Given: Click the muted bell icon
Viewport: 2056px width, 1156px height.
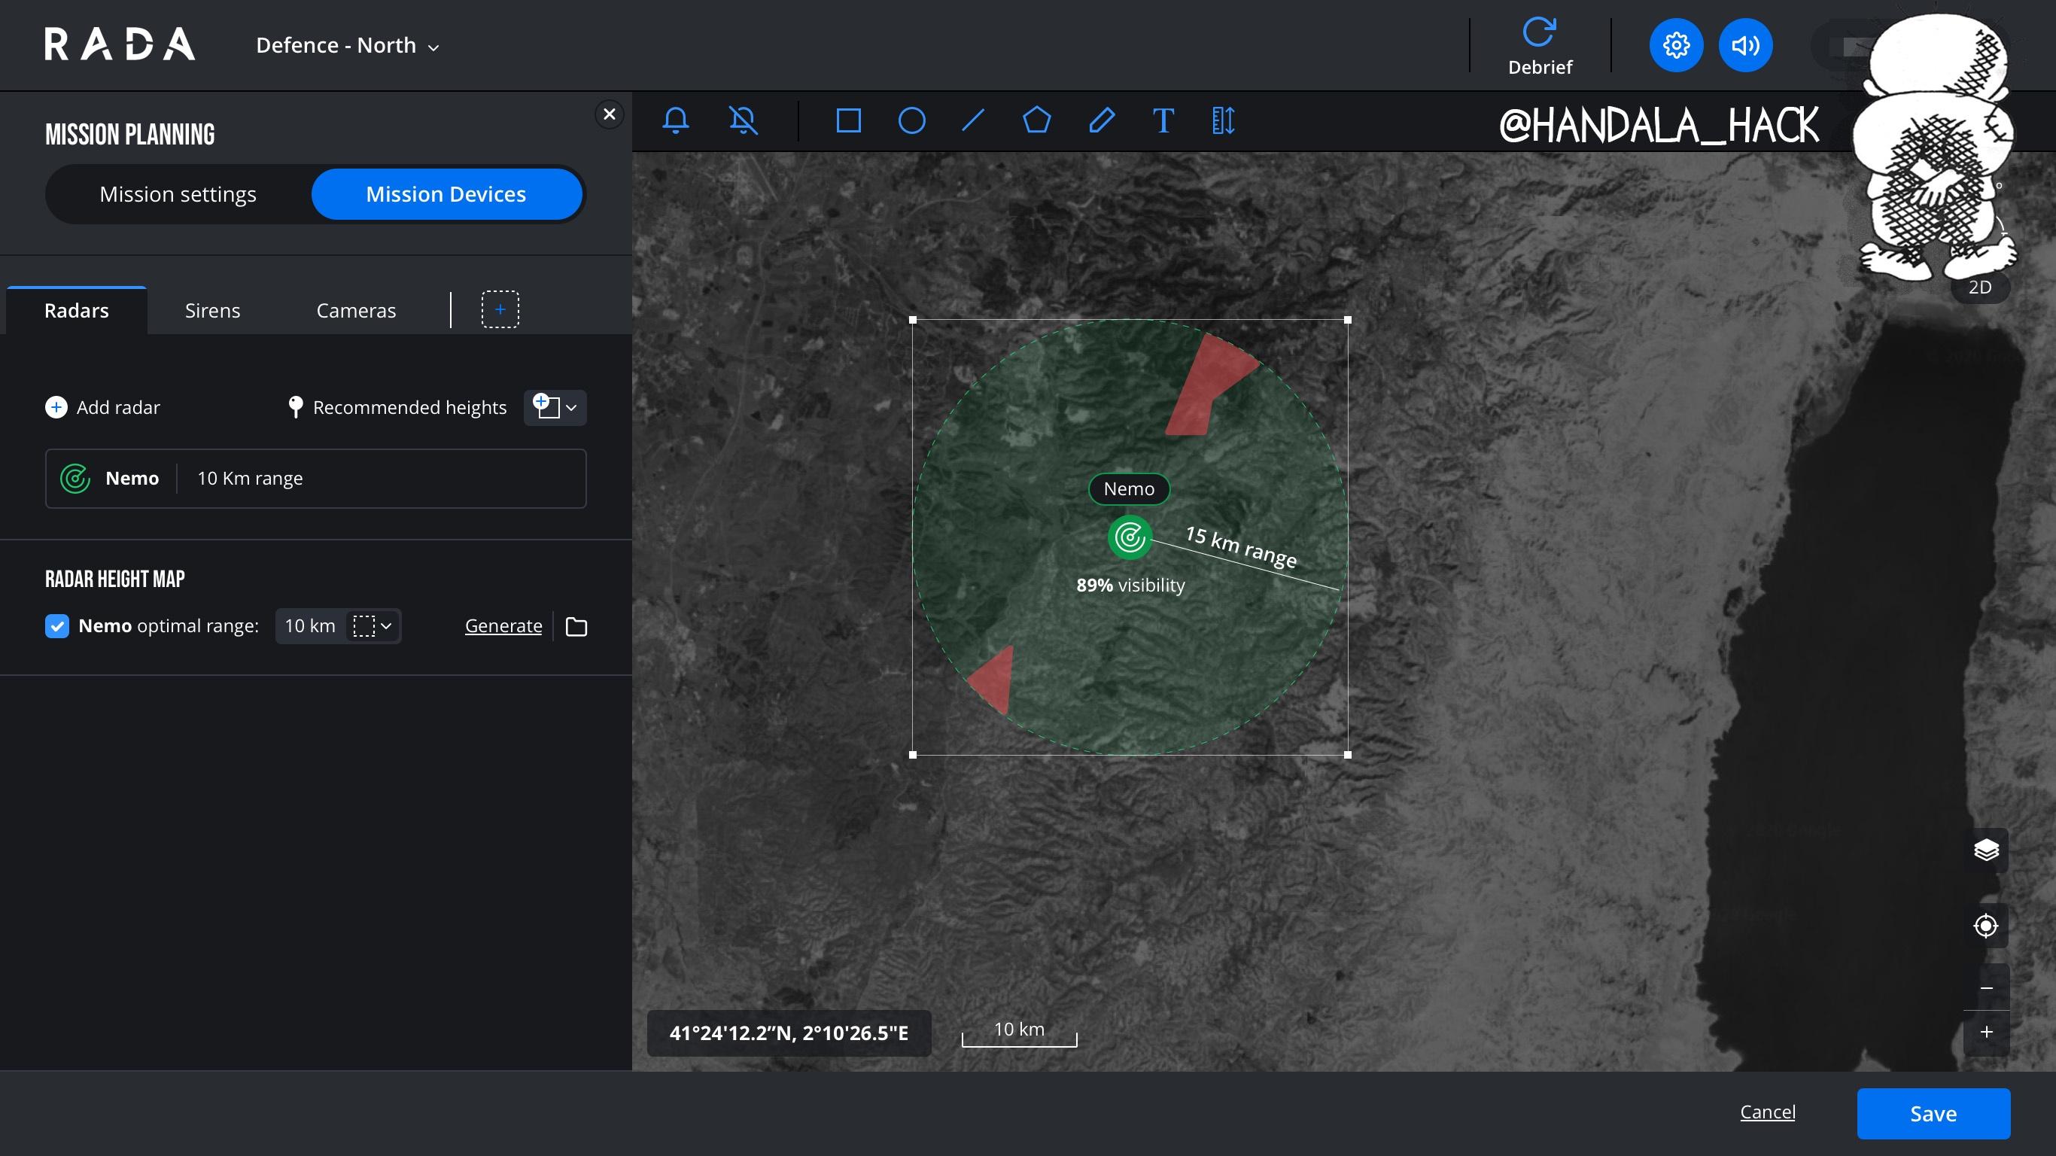Looking at the screenshot, I should tap(743, 120).
